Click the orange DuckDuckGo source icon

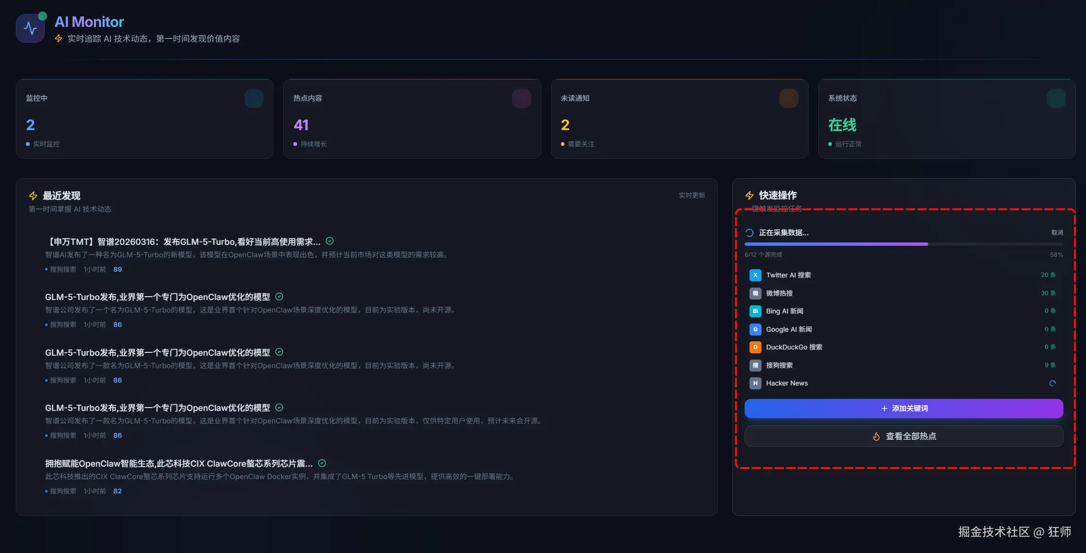tap(755, 347)
